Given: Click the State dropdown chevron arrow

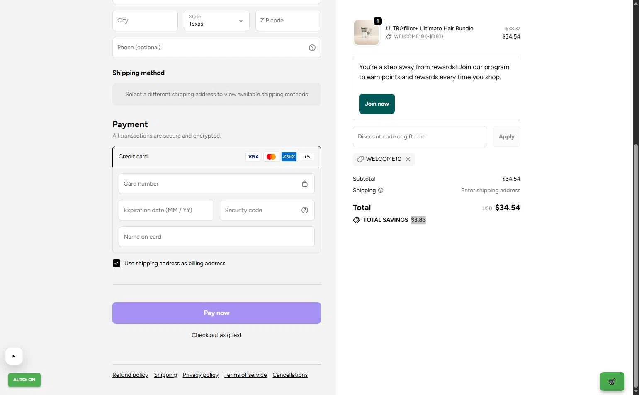Looking at the screenshot, I should pos(241,21).
